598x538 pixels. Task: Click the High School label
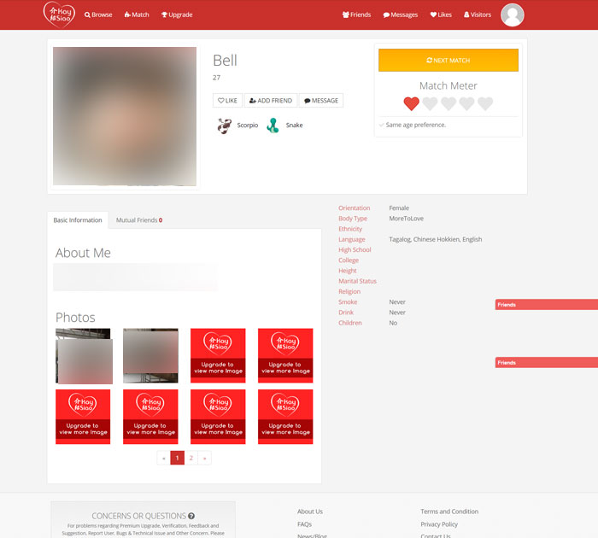click(x=355, y=249)
